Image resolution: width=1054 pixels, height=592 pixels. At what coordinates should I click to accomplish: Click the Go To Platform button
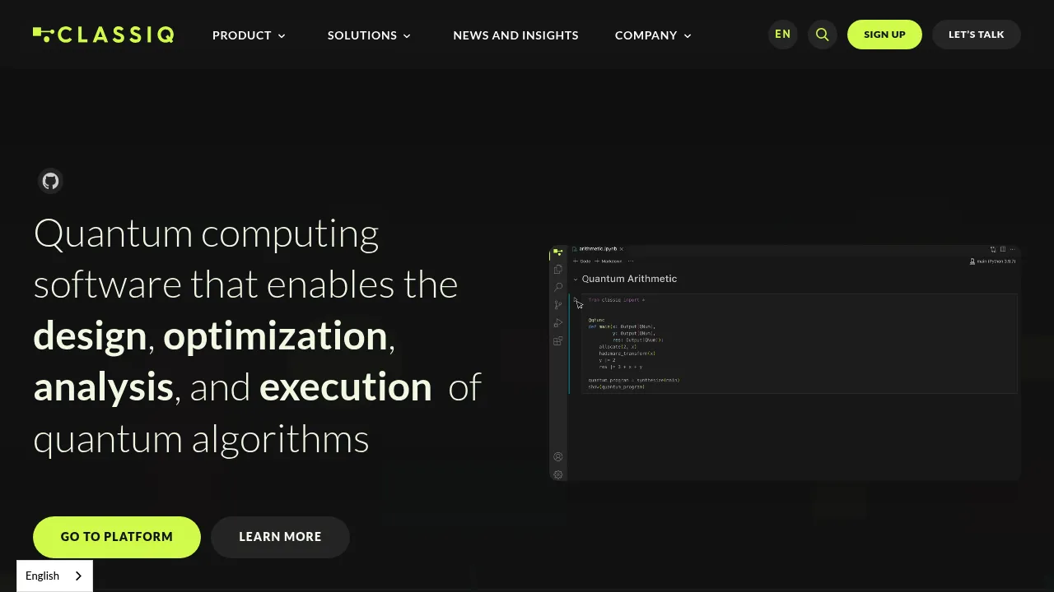click(x=117, y=537)
